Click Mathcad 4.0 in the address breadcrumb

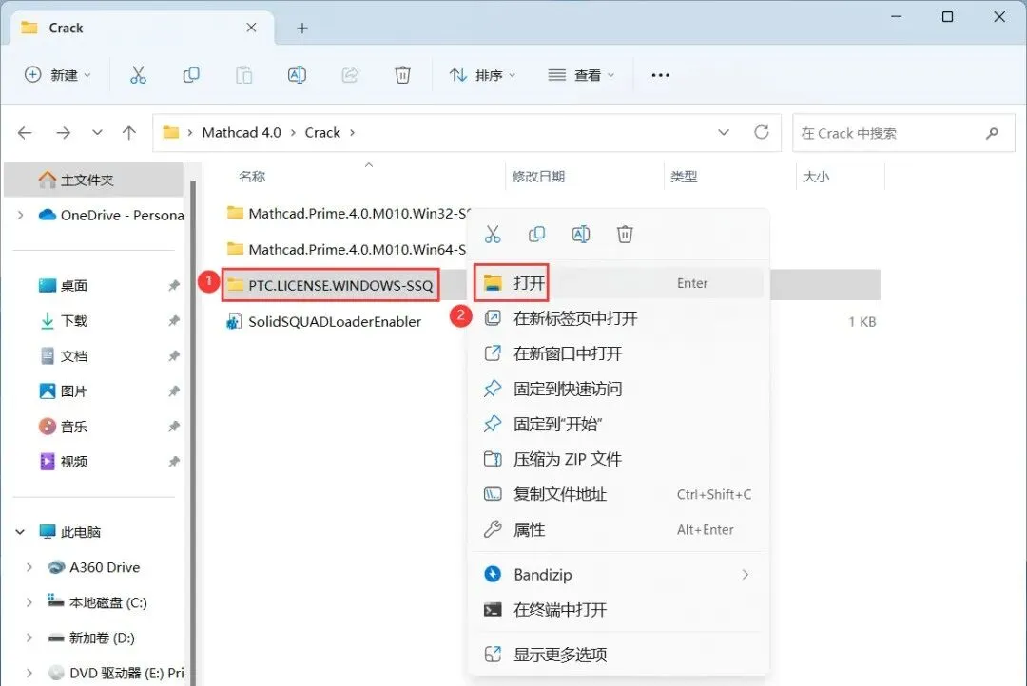(x=241, y=133)
